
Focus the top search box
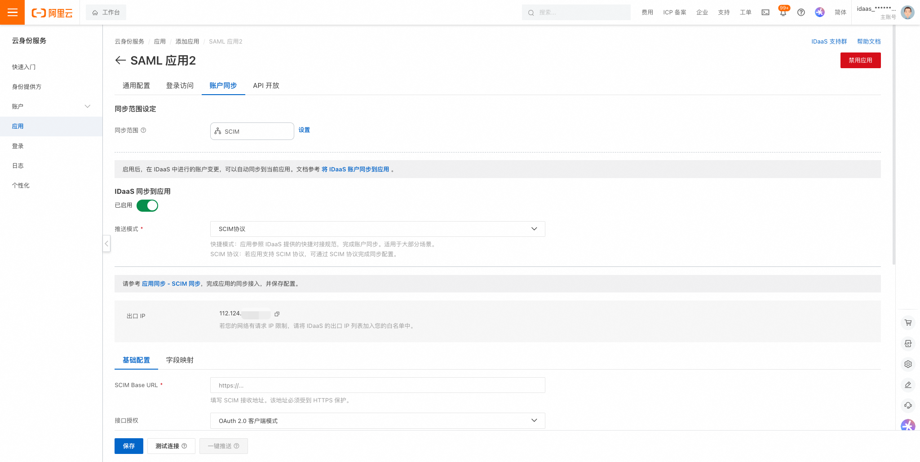tap(576, 13)
